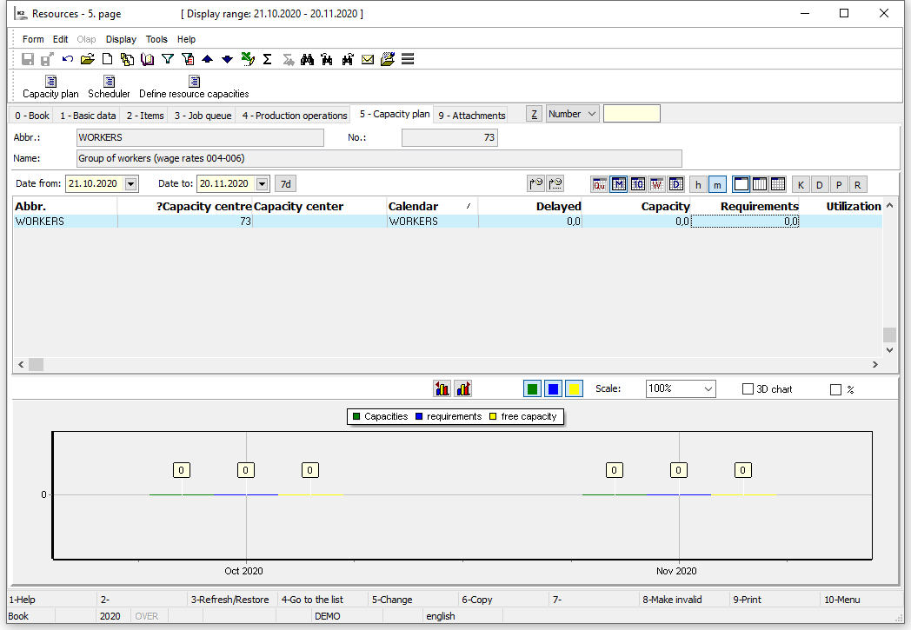Tick the percent (%) checkbox
This screenshot has height=630, width=911.
pos(835,390)
